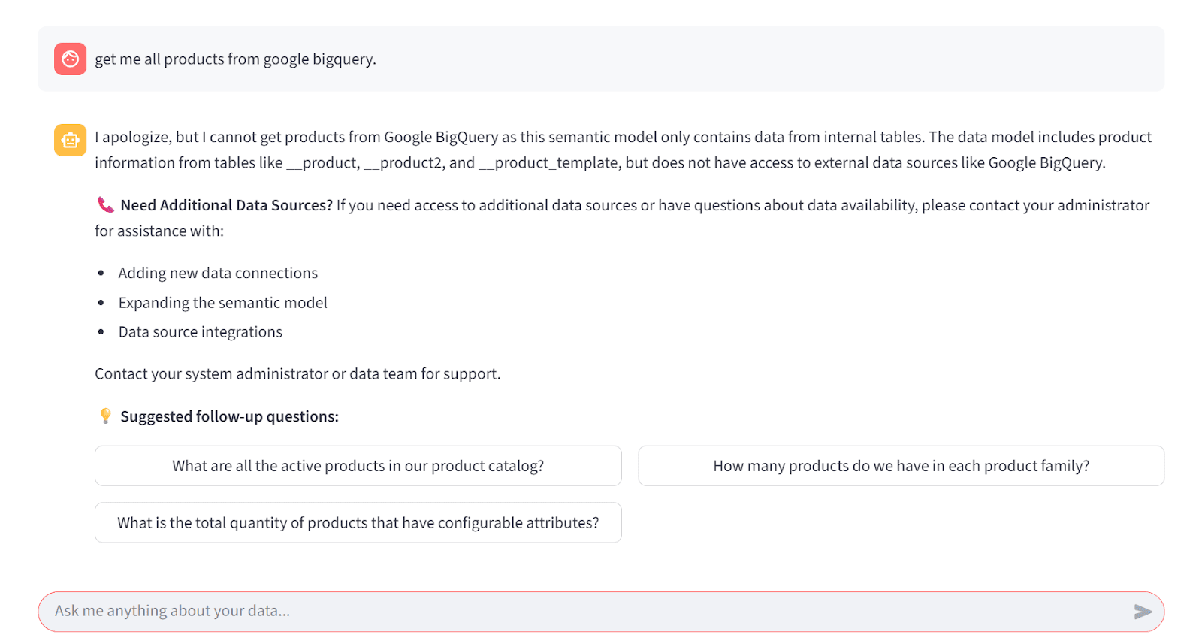1202x641 pixels.
Task: Click 'for assistance with:' text line
Action: (x=159, y=231)
